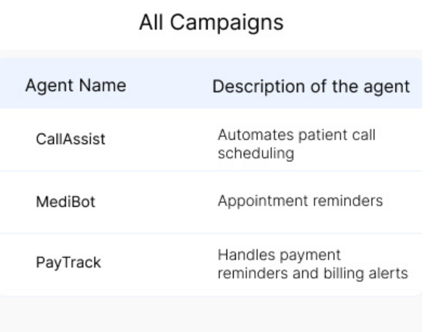This screenshot has width=443, height=332.
Task: Open the PayTrack agent entry
Action: (68, 263)
